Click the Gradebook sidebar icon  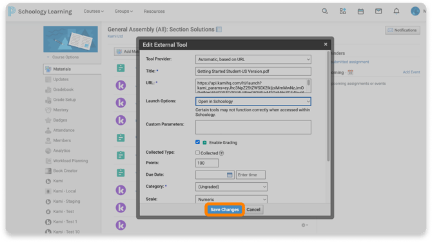pyautogui.click(x=48, y=89)
